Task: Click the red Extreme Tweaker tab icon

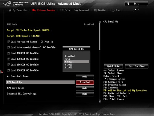Action: pos(34,10)
